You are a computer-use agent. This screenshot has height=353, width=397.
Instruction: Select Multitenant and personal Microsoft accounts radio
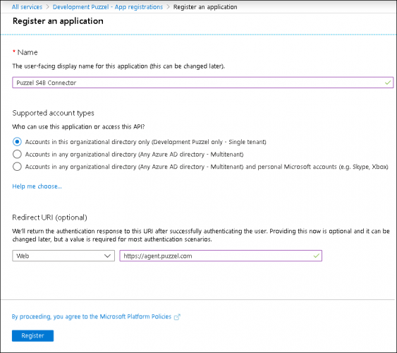[x=17, y=167]
